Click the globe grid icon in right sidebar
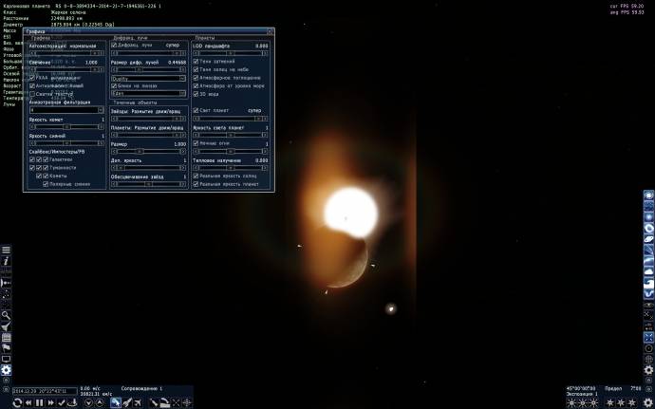This screenshot has height=409, width=655. (648, 359)
